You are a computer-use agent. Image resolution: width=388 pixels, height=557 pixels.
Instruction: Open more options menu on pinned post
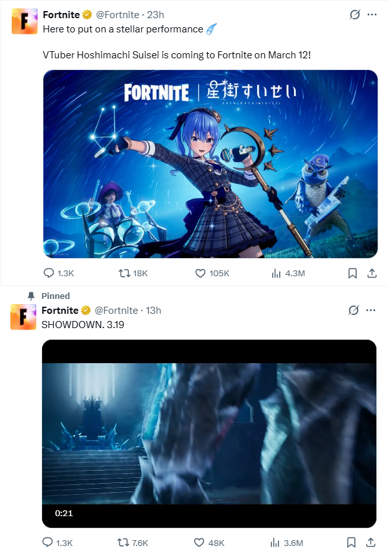pyautogui.click(x=371, y=310)
